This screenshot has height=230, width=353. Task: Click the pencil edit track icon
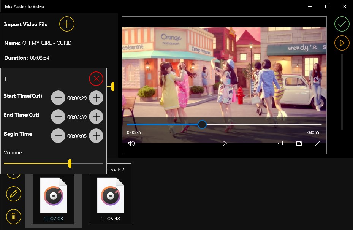14,194
